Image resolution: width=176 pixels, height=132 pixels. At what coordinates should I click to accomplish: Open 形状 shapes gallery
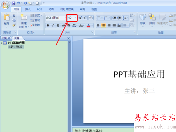[143, 20]
